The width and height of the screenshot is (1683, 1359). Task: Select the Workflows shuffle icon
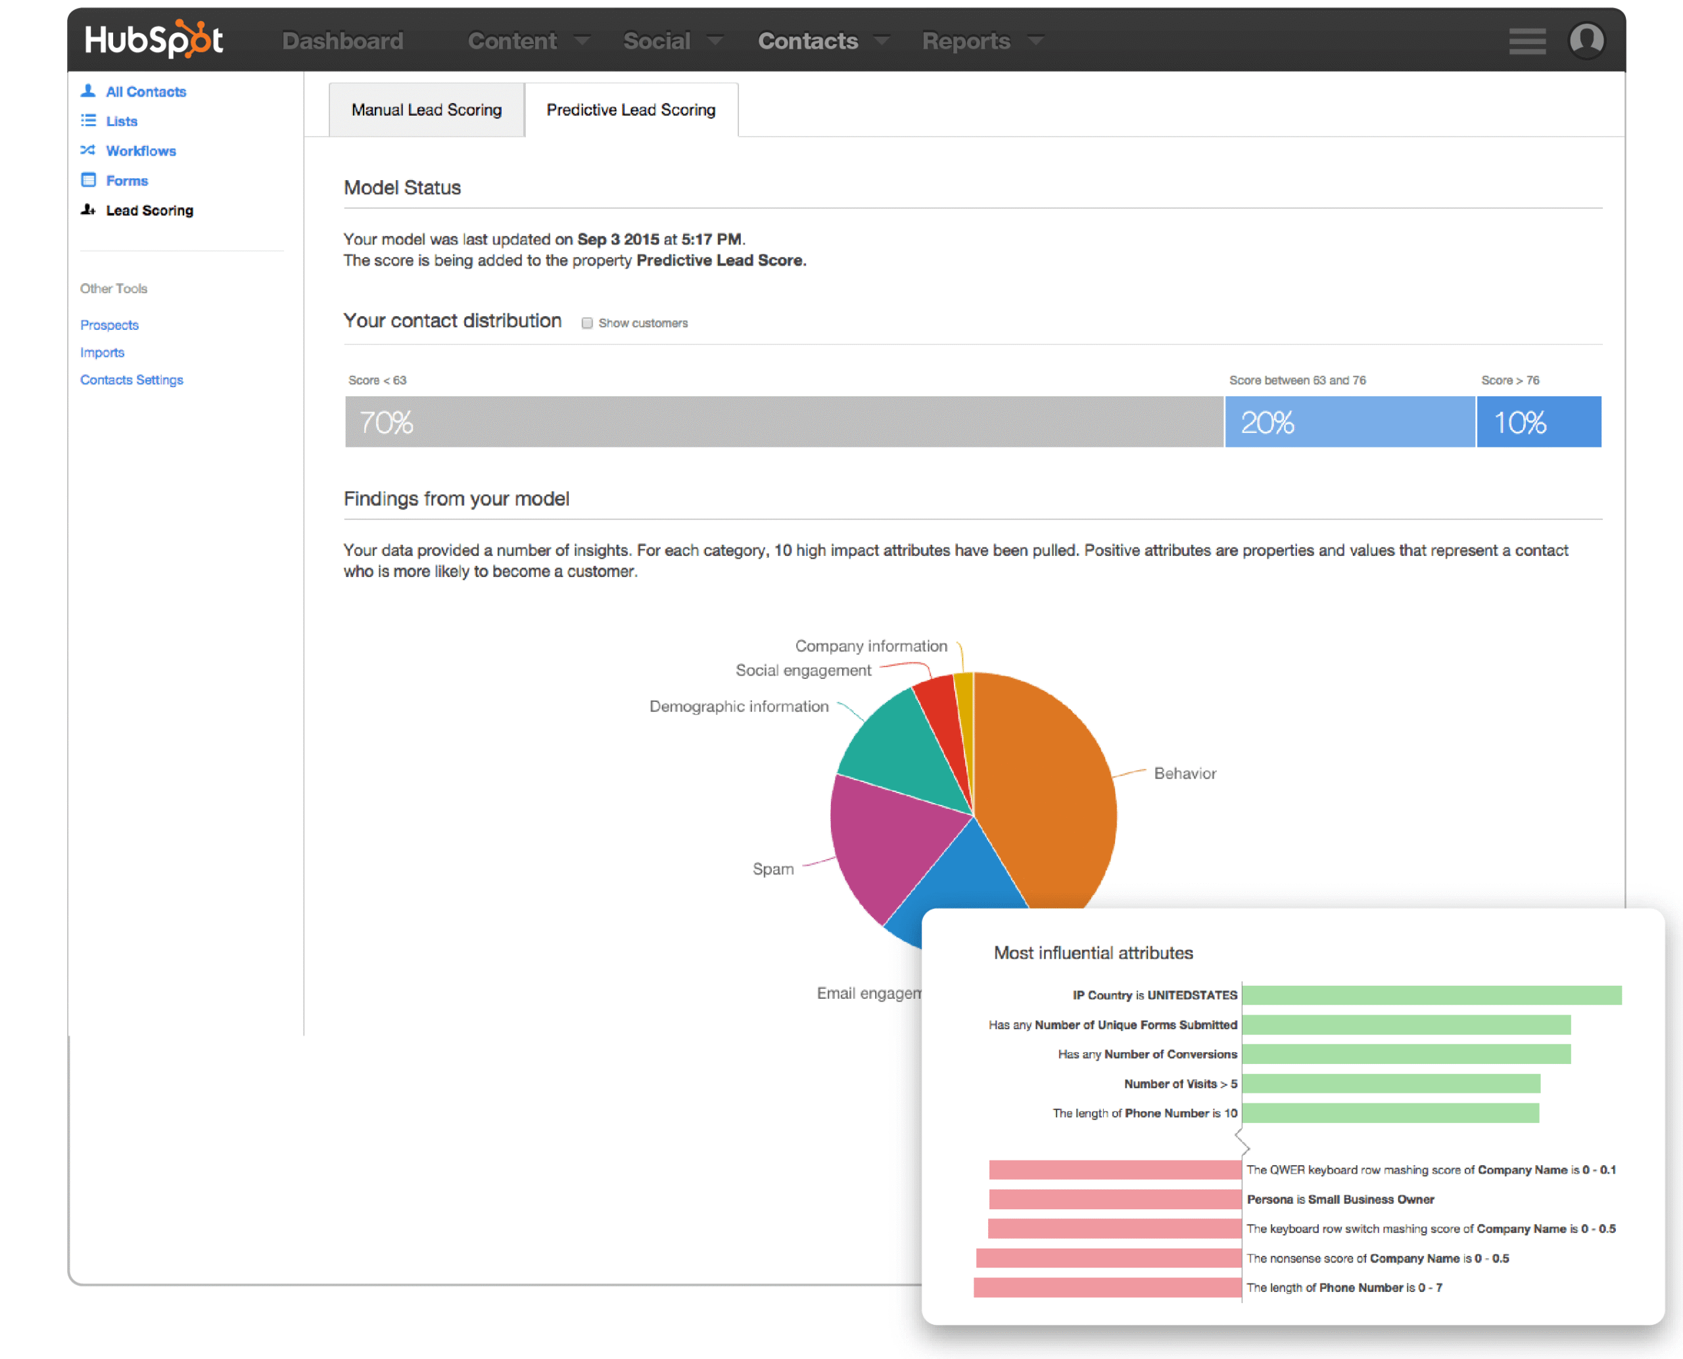coord(89,150)
